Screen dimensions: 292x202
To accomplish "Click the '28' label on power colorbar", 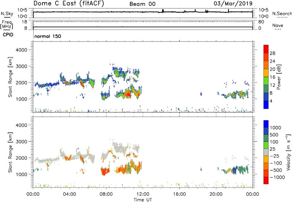I will coord(272,53).
